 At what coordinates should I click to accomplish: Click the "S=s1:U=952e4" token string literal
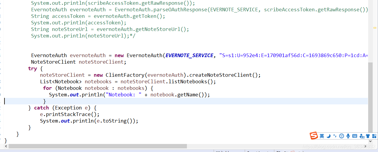[x=294, y=55]
